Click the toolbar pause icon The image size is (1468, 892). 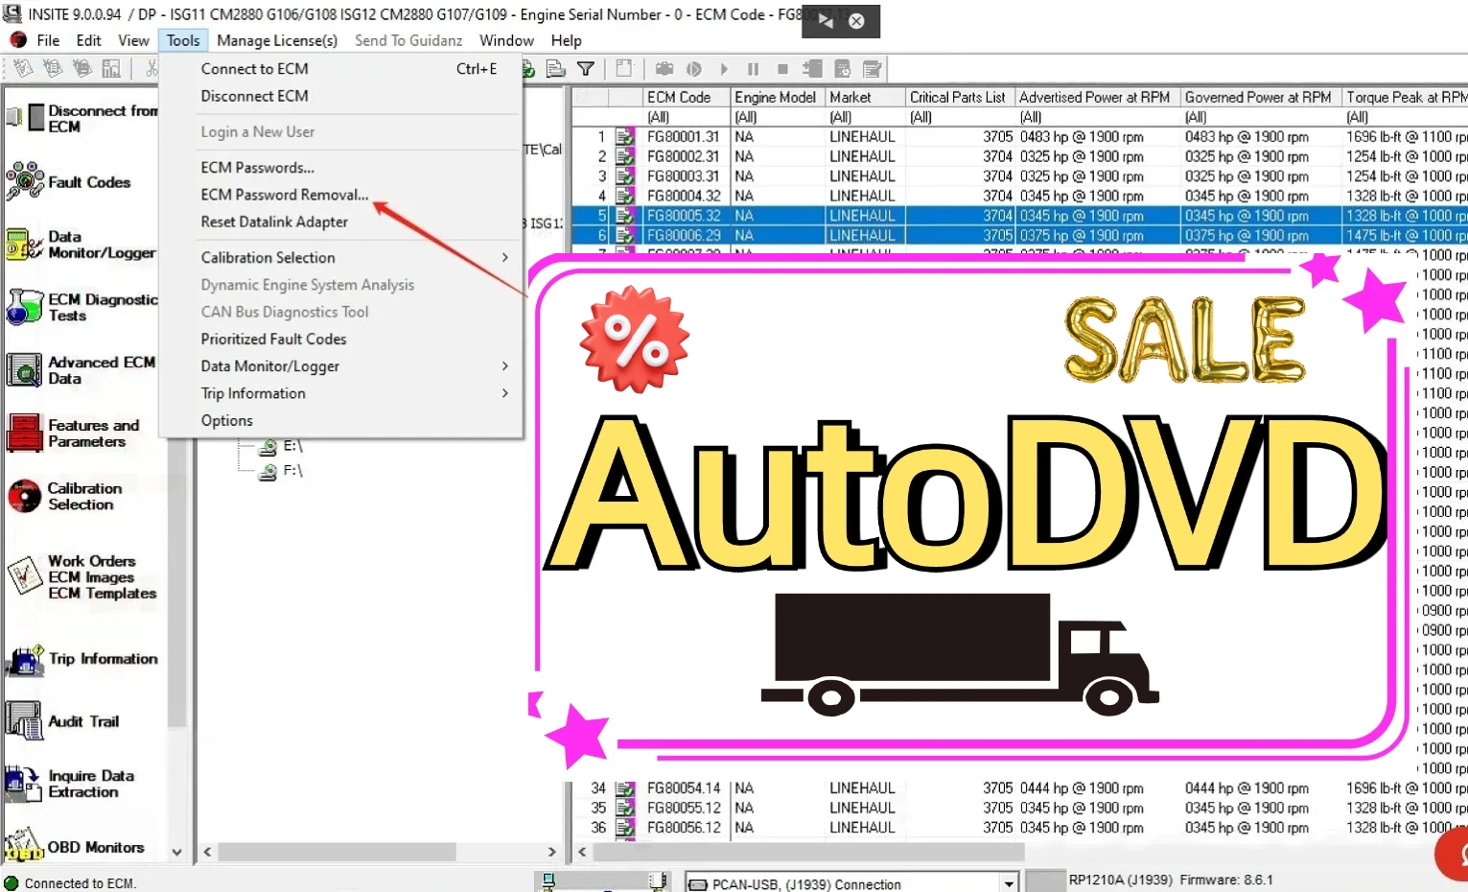click(753, 69)
